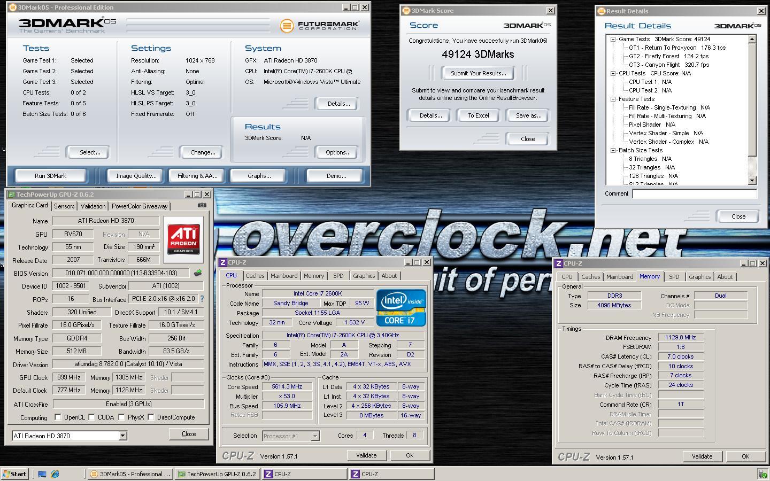Open the Validation tab in GPU-Z

pyautogui.click(x=93, y=206)
